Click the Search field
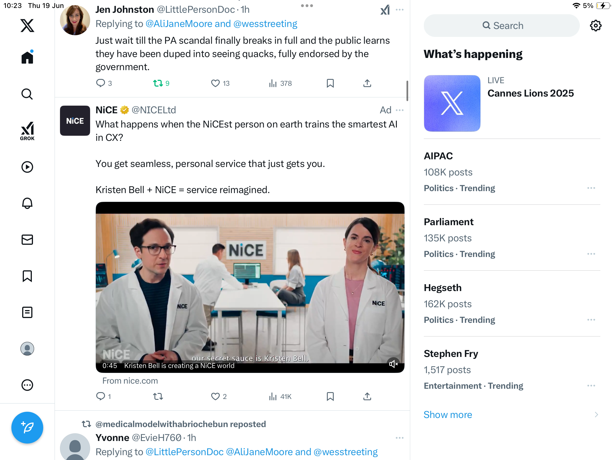Image resolution: width=614 pixels, height=460 pixels. coord(502,26)
